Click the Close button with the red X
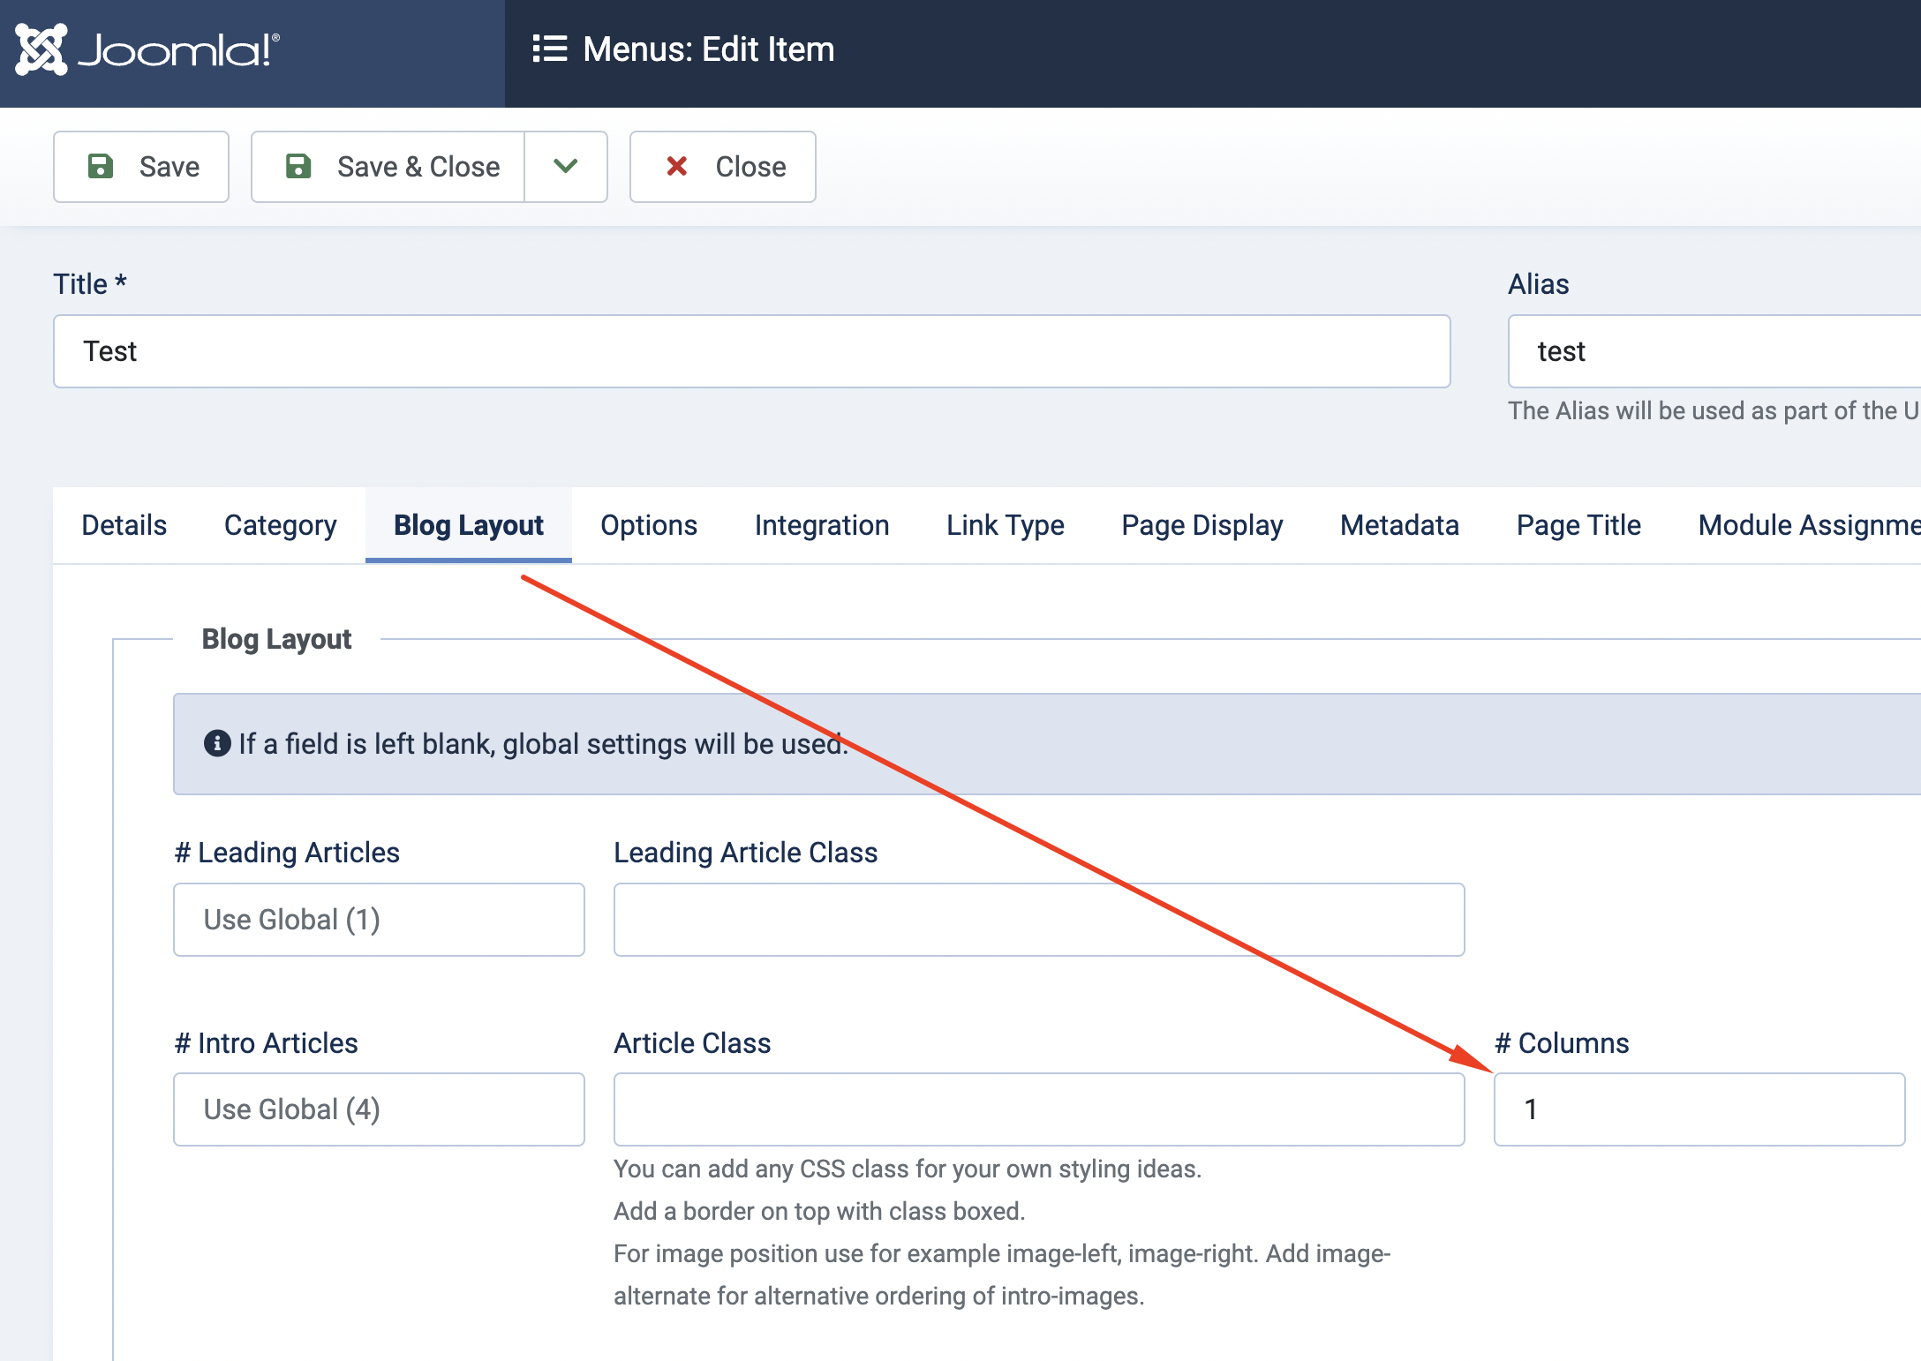Image resolution: width=1921 pixels, height=1361 pixels. pos(722,167)
